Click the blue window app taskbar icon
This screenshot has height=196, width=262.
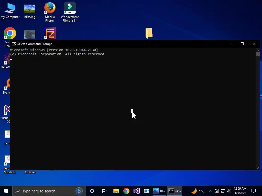point(147,191)
